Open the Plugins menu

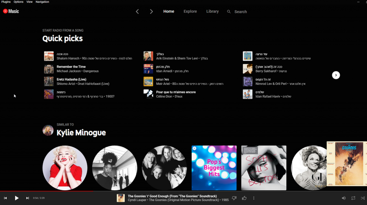(x=6, y=2)
